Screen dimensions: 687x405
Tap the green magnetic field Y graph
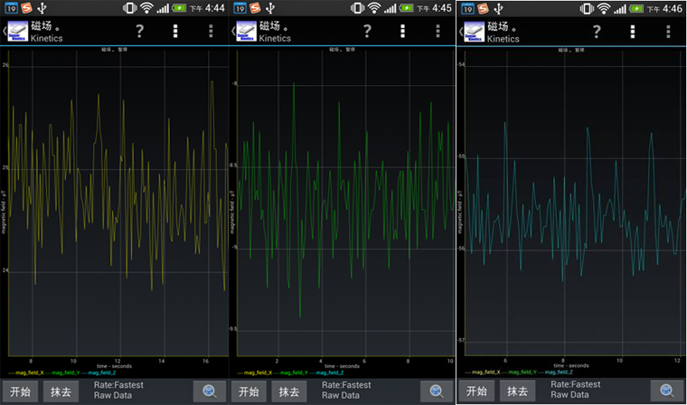pyautogui.click(x=345, y=202)
